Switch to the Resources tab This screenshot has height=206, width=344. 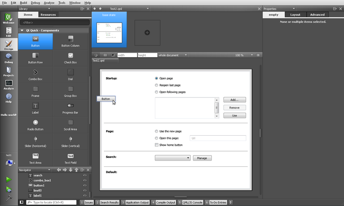pos(48,15)
